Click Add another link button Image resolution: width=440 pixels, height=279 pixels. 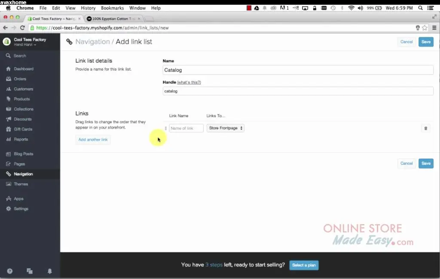[93, 140]
